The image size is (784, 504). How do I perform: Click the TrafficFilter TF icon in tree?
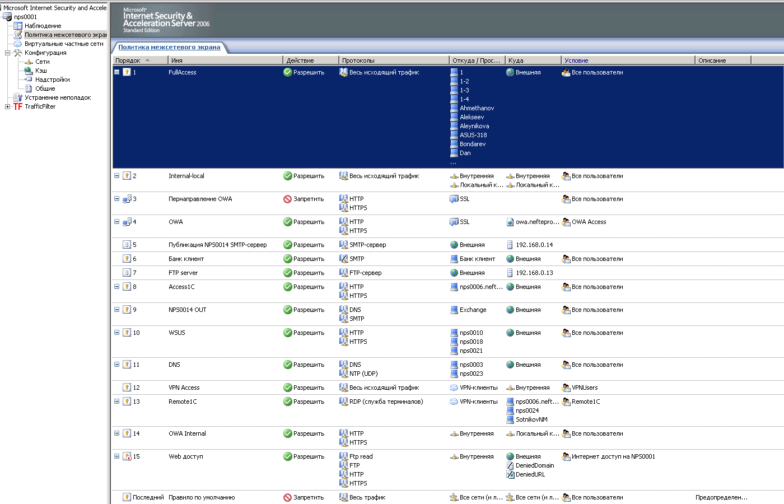(18, 106)
